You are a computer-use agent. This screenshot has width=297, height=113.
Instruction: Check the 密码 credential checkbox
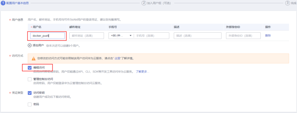[30, 104]
